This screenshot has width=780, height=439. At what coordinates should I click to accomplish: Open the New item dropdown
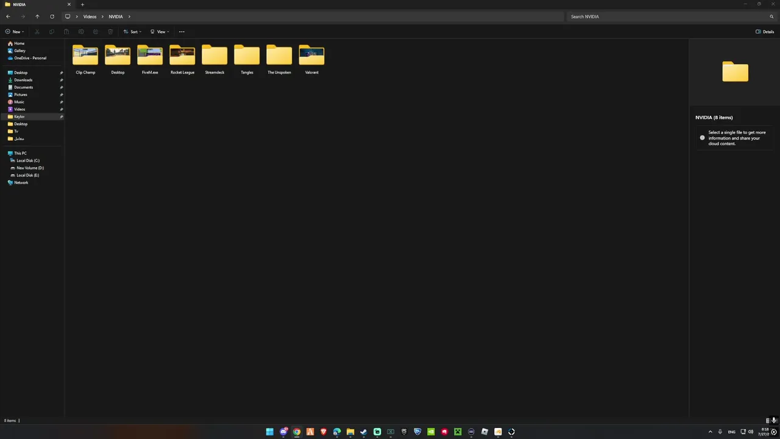pos(14,32)
